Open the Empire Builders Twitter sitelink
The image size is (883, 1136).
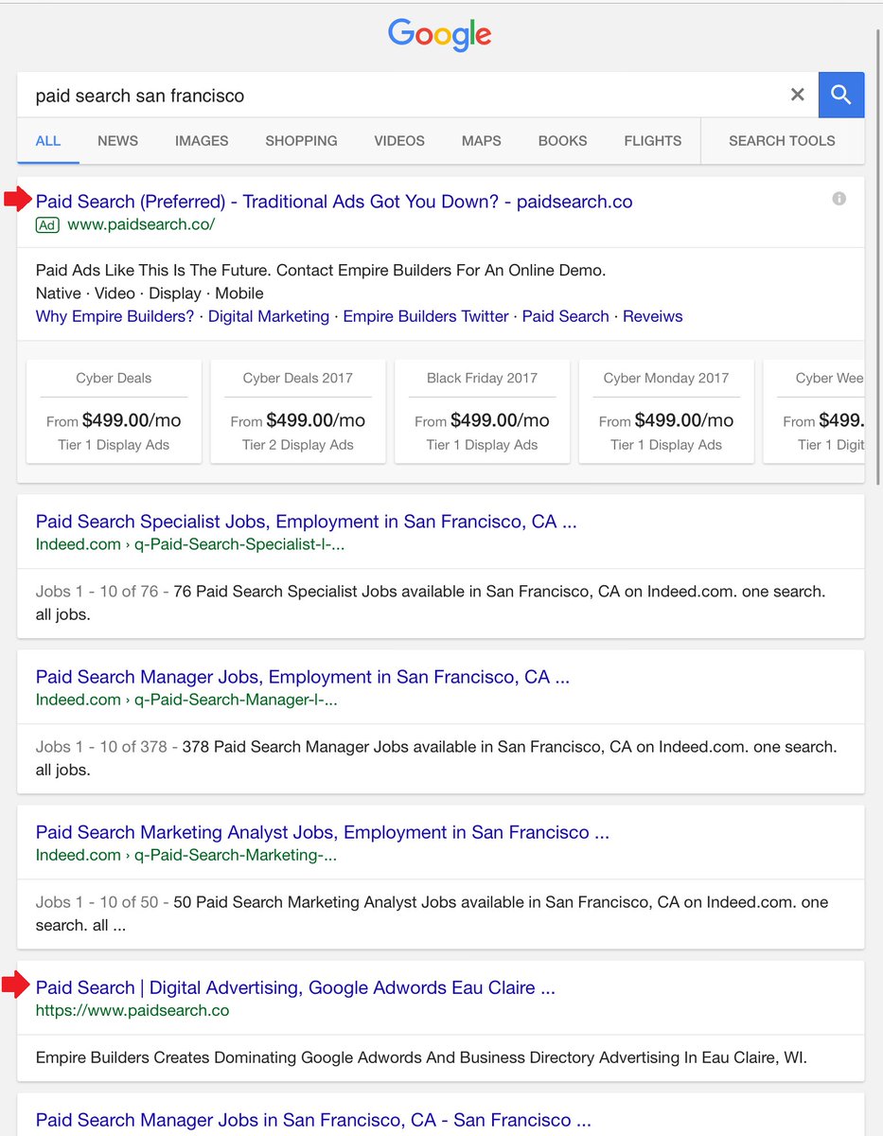pyautogui.click(x=426, y=316)
